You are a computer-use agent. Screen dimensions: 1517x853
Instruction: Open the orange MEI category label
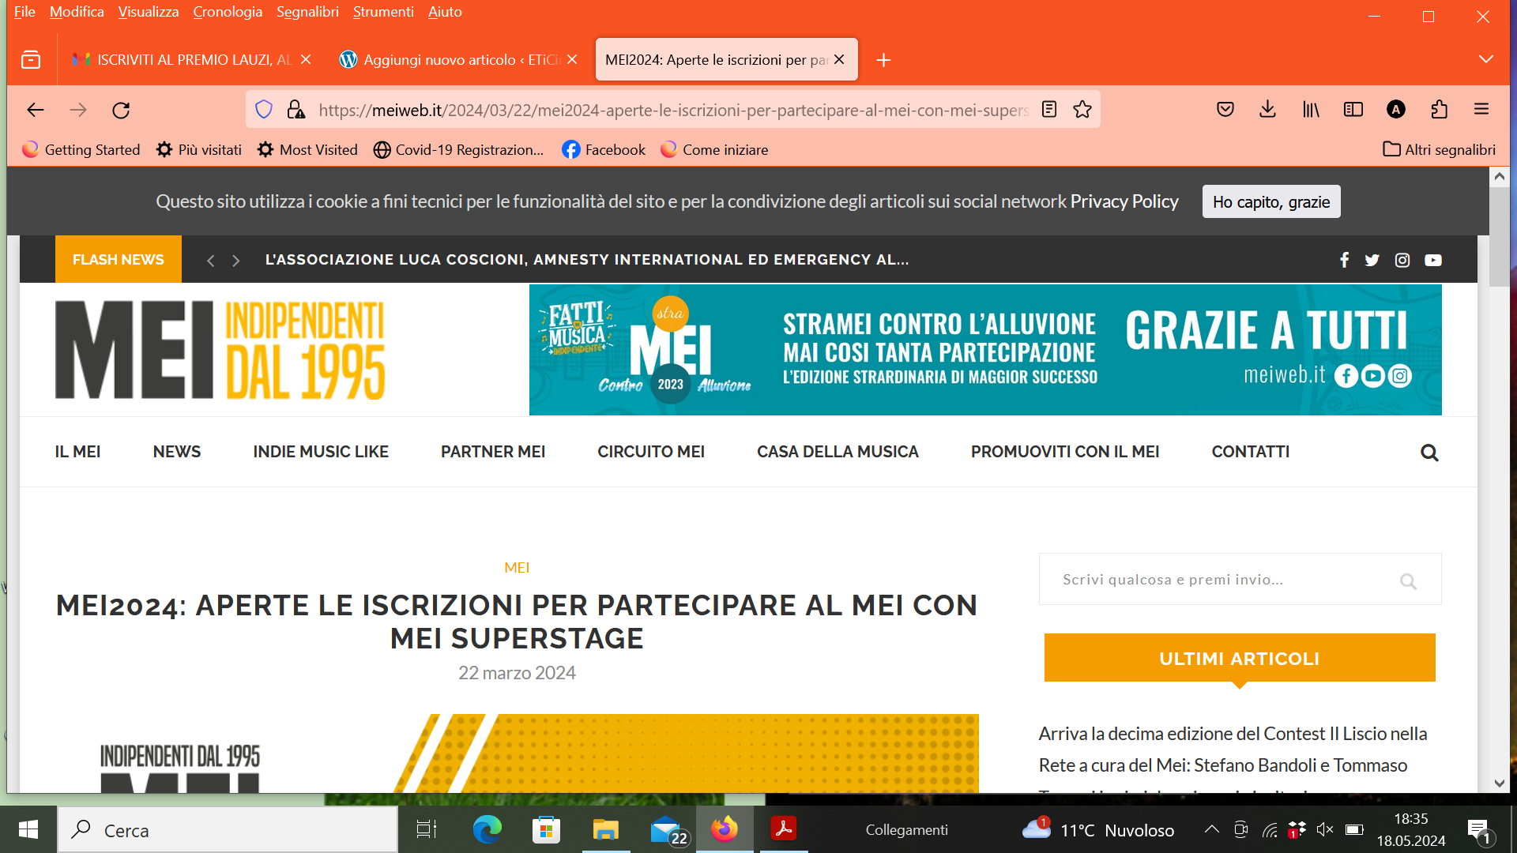tap(517, 568)
